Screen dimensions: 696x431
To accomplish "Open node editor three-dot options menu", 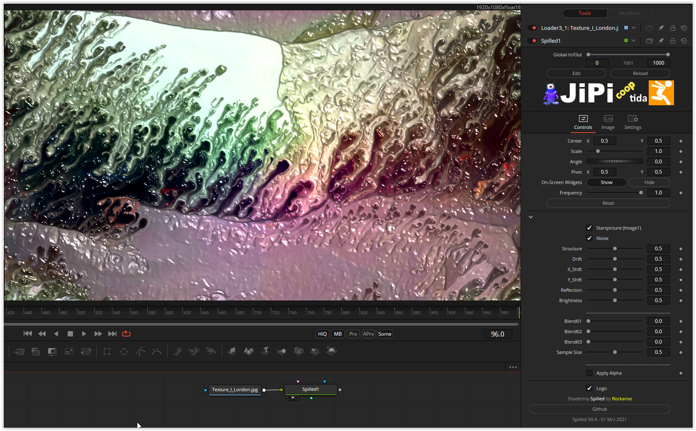I will (513, 367).
